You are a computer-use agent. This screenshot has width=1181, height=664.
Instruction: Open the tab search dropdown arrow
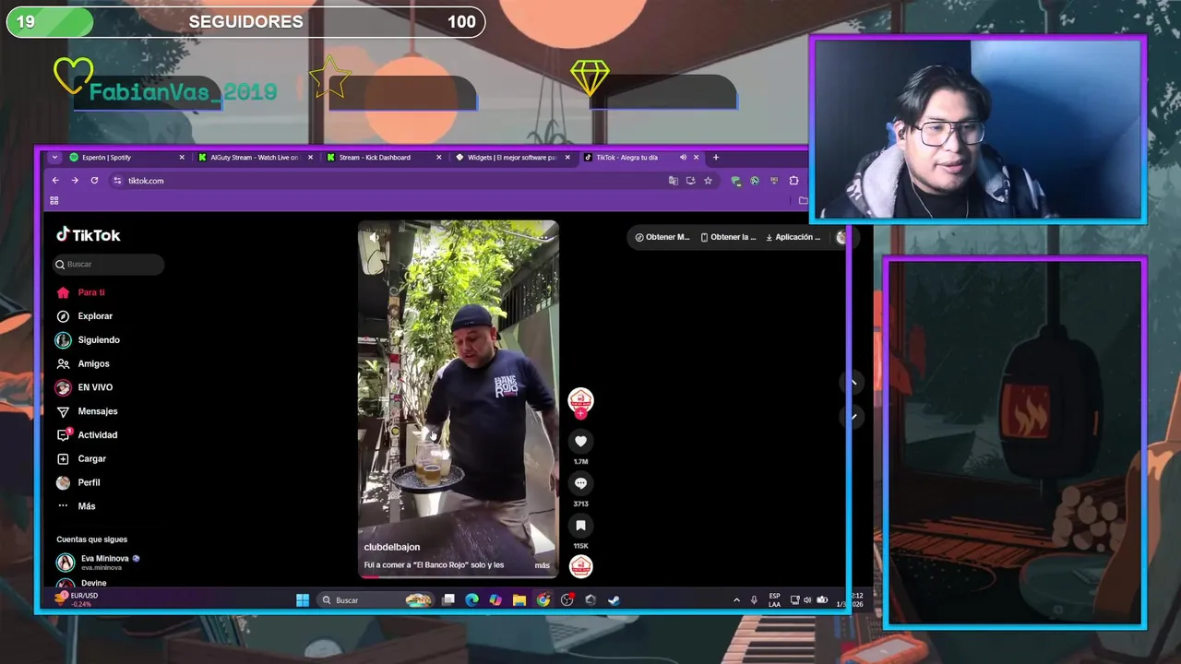pyautogui.click(x=54, y=158)
